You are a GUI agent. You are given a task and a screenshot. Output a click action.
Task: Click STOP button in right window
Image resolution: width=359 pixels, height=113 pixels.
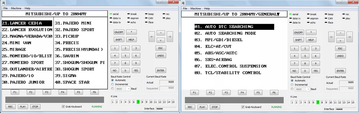(215, 107)
